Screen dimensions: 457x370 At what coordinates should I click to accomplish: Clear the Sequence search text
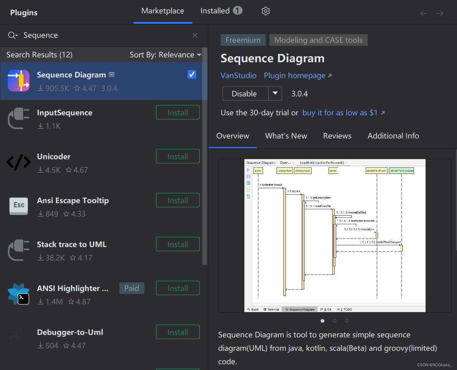point(195,35)
